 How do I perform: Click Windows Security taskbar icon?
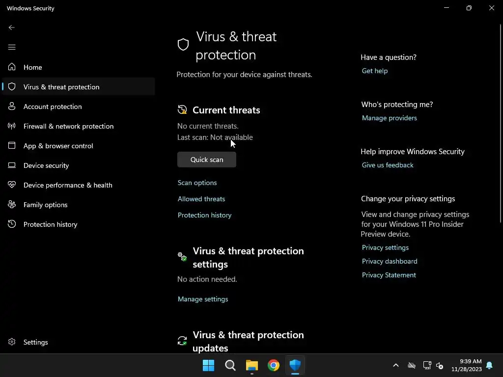coord(295,365)
